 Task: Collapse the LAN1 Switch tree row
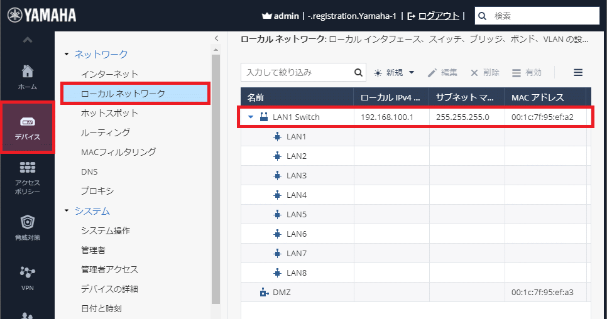[251, 117]
